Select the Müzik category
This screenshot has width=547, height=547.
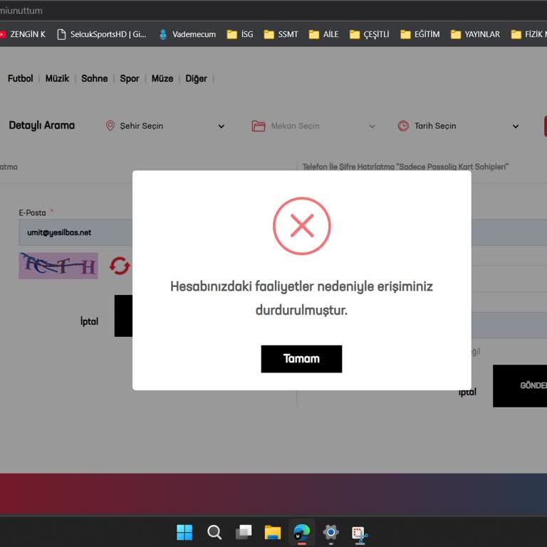57,78
